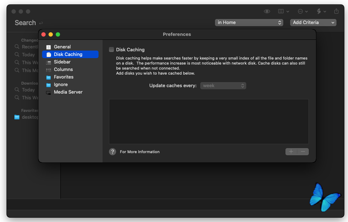The width and height of the screenshot is (348, 222).
Task: Expand the Add Criteria dropdown
Action: [313, 23]
